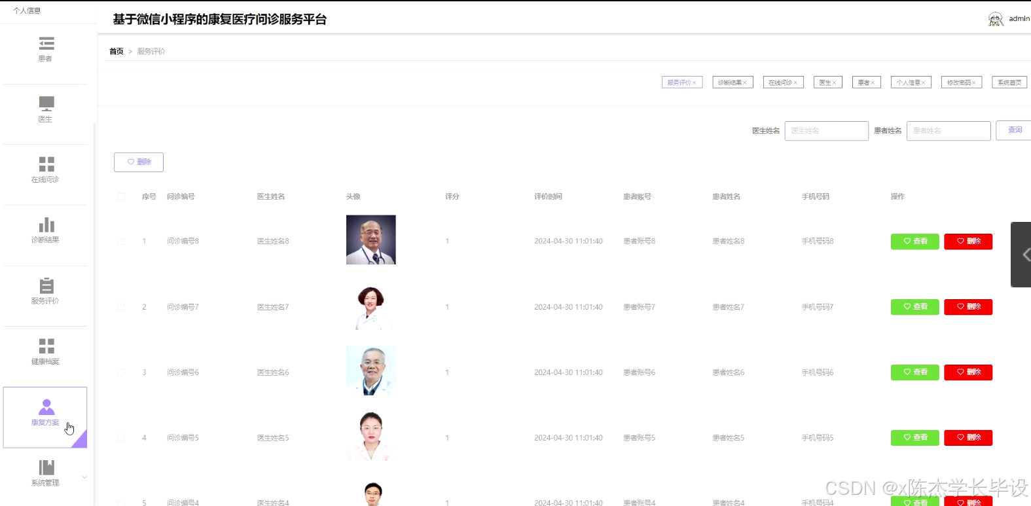
Task: Delete the 问诊编号6 record
Action: [968, 372]
